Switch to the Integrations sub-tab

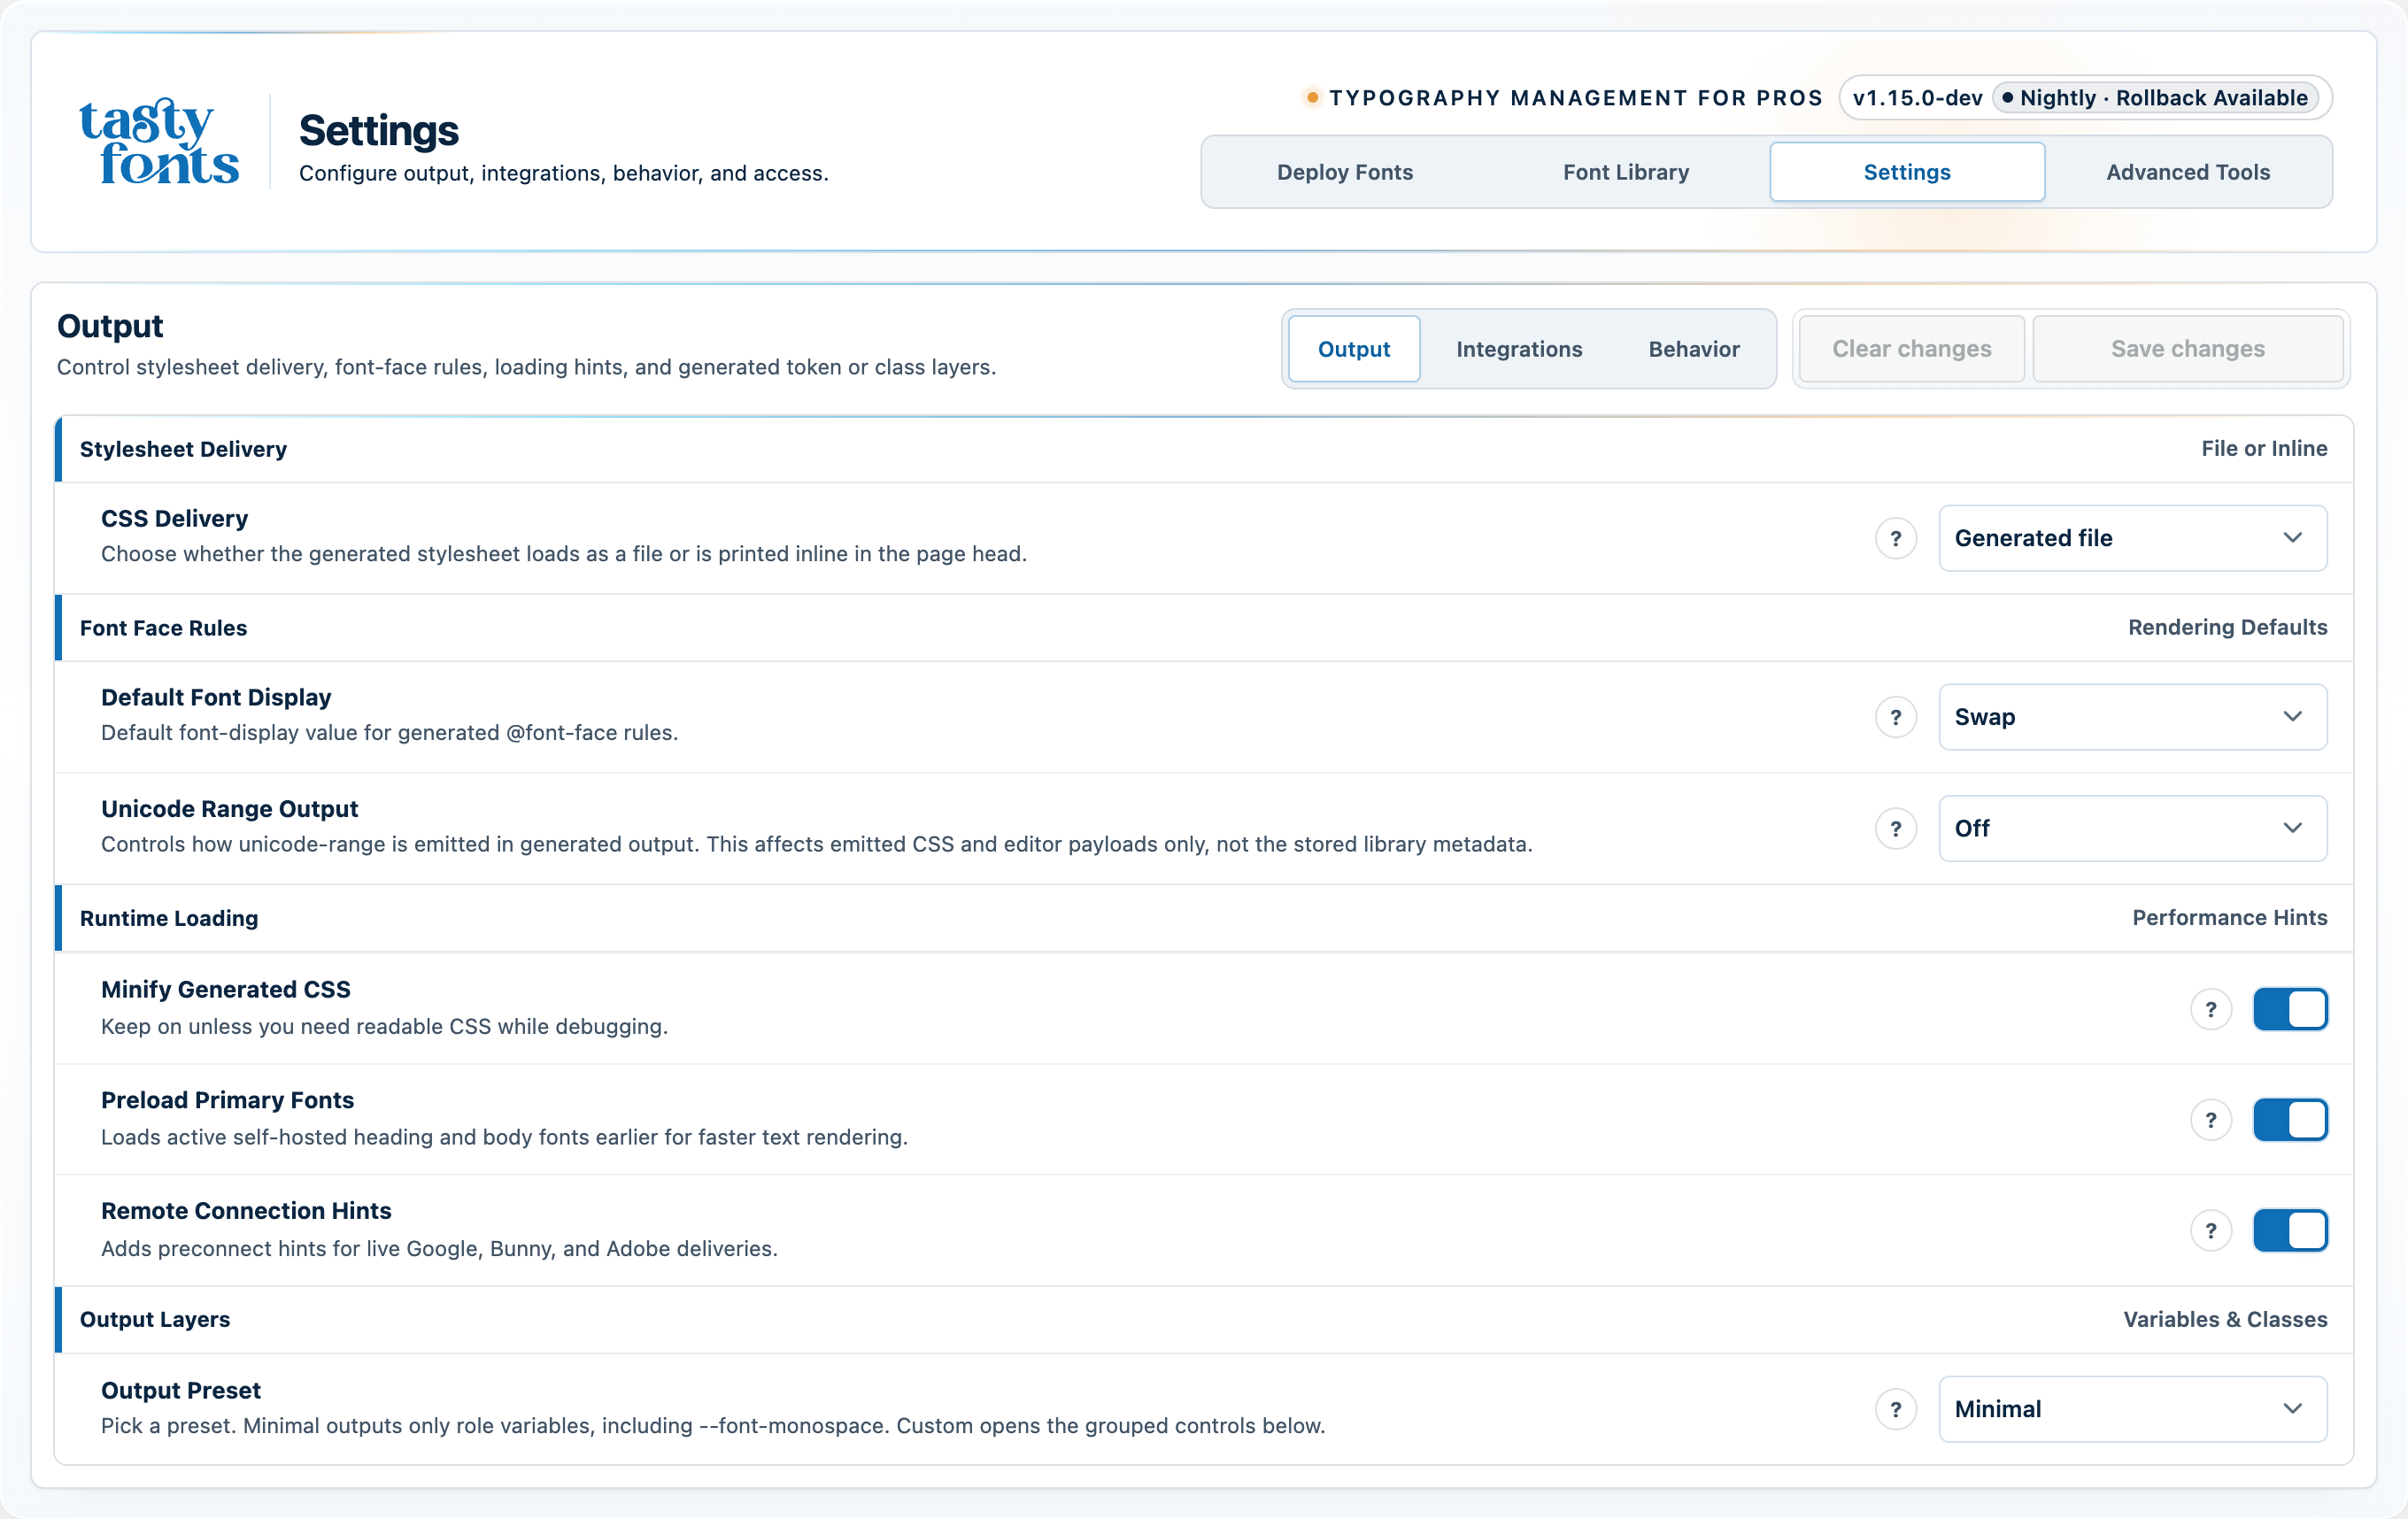(1519, 349)
